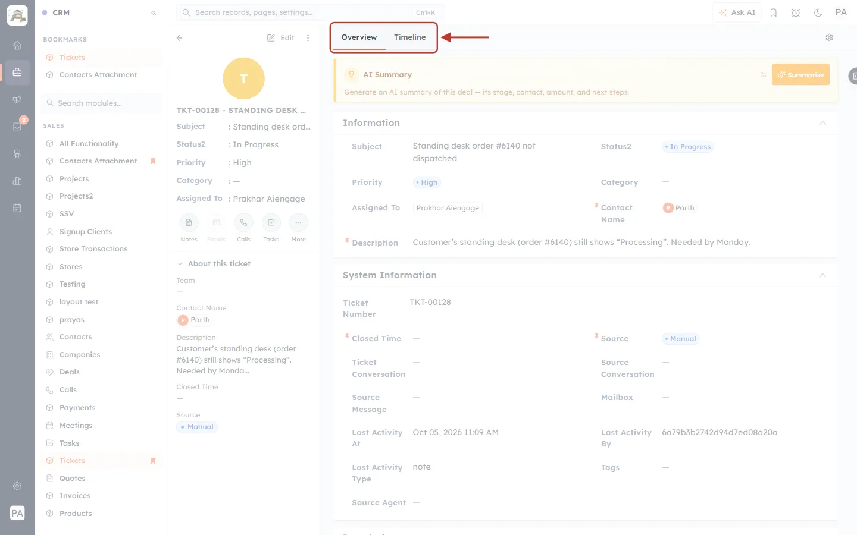The image size is (857, 535).
Task: Switch to the Overview tab
Action: (x=359, y=37)
